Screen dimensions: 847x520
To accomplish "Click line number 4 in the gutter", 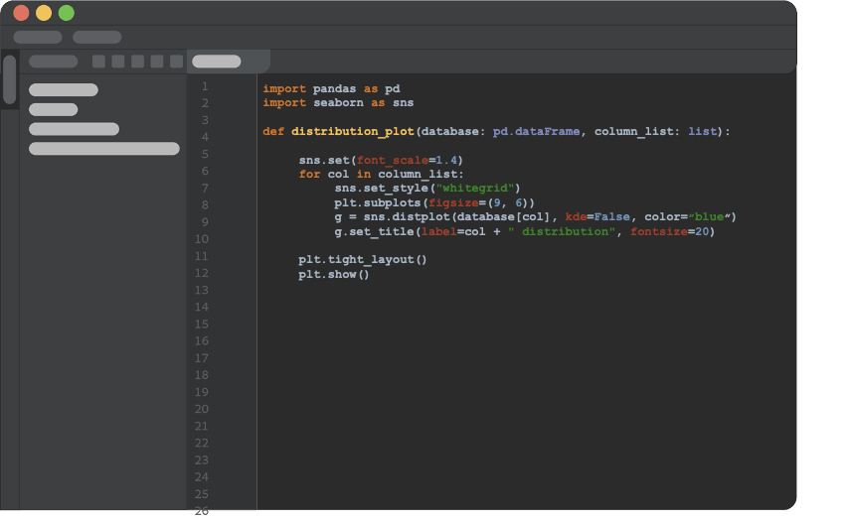I will coord(205,137).
